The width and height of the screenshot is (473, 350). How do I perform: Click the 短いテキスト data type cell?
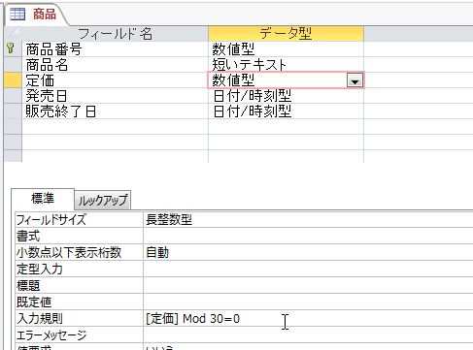coord(286,64)
